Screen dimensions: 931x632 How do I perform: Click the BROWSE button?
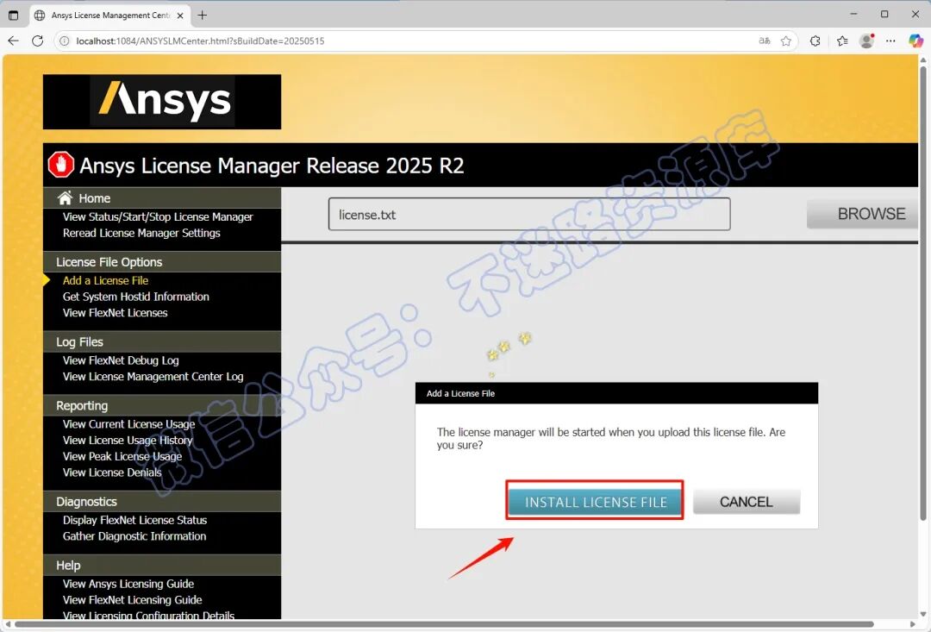[x=863, y=214]
